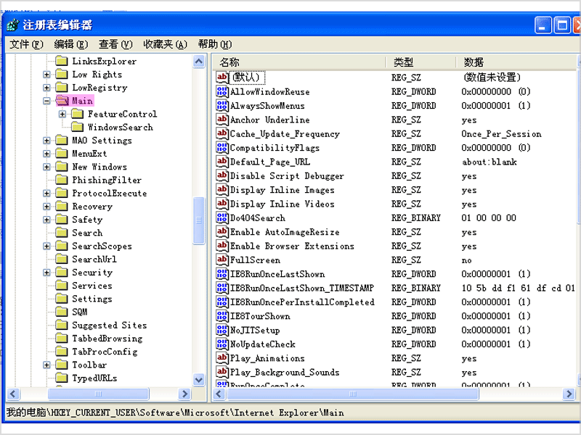Expand the Low Rights key
The width and height of the screenshot is (581, 435).
[46, 75]
